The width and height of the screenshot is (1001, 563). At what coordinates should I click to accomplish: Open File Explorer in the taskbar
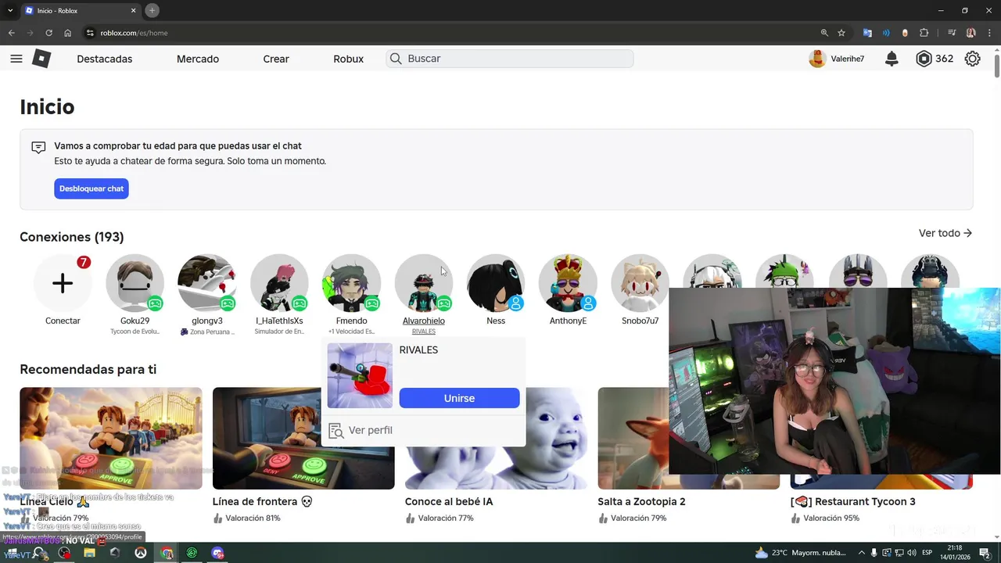click(89, 553)
